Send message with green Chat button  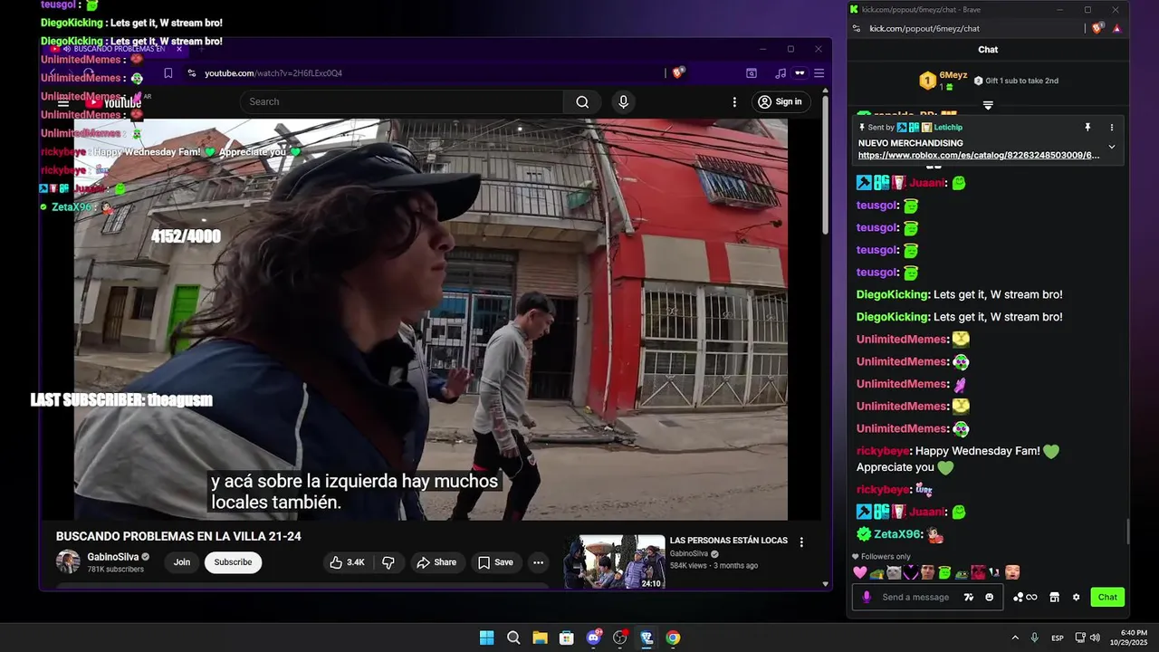point(1107,597)
